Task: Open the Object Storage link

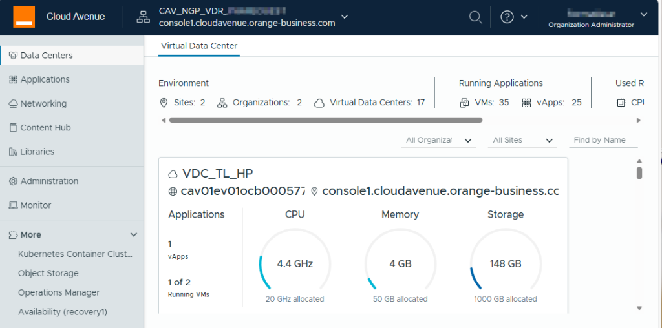Action: [x=48, y=273]
